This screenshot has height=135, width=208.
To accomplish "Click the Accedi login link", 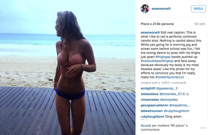I will [x=146, y=126].
